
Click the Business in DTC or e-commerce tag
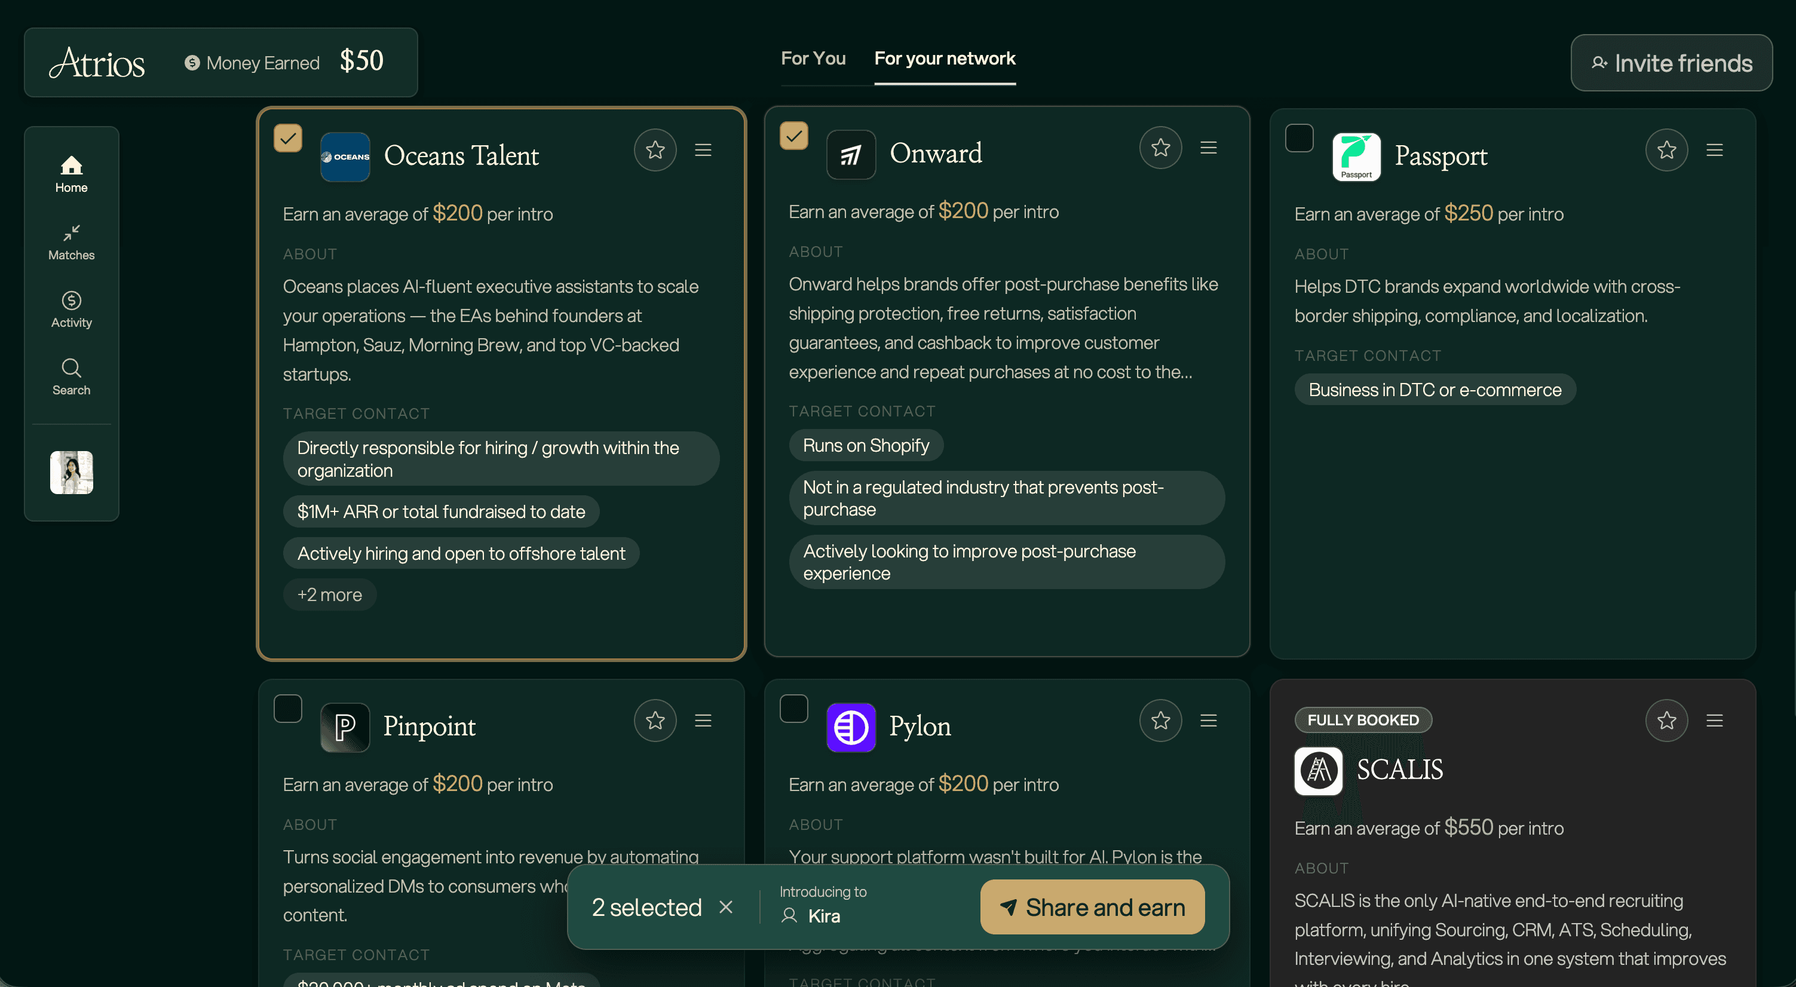(1435, 390)
